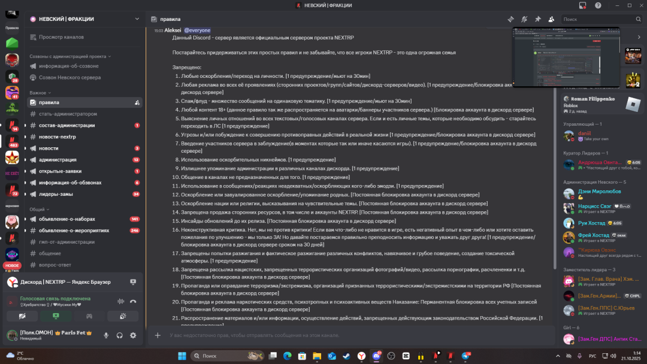
Task: Toggle the member list visibility
Action: click(x=551, y=19)
